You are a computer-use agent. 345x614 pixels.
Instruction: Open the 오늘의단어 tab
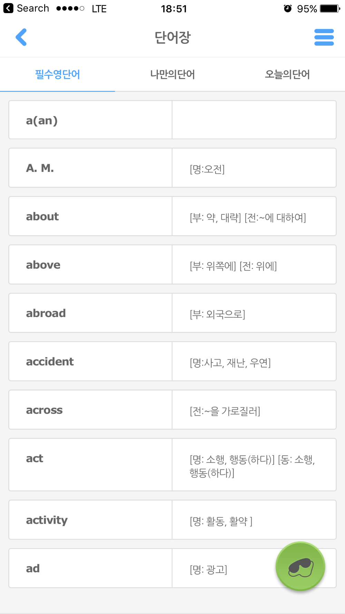(x=287, y=74)
